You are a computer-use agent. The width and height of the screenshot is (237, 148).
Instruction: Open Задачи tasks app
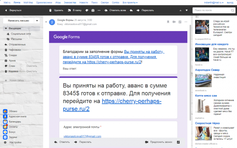pyautogui.click(x=5, y=137)
